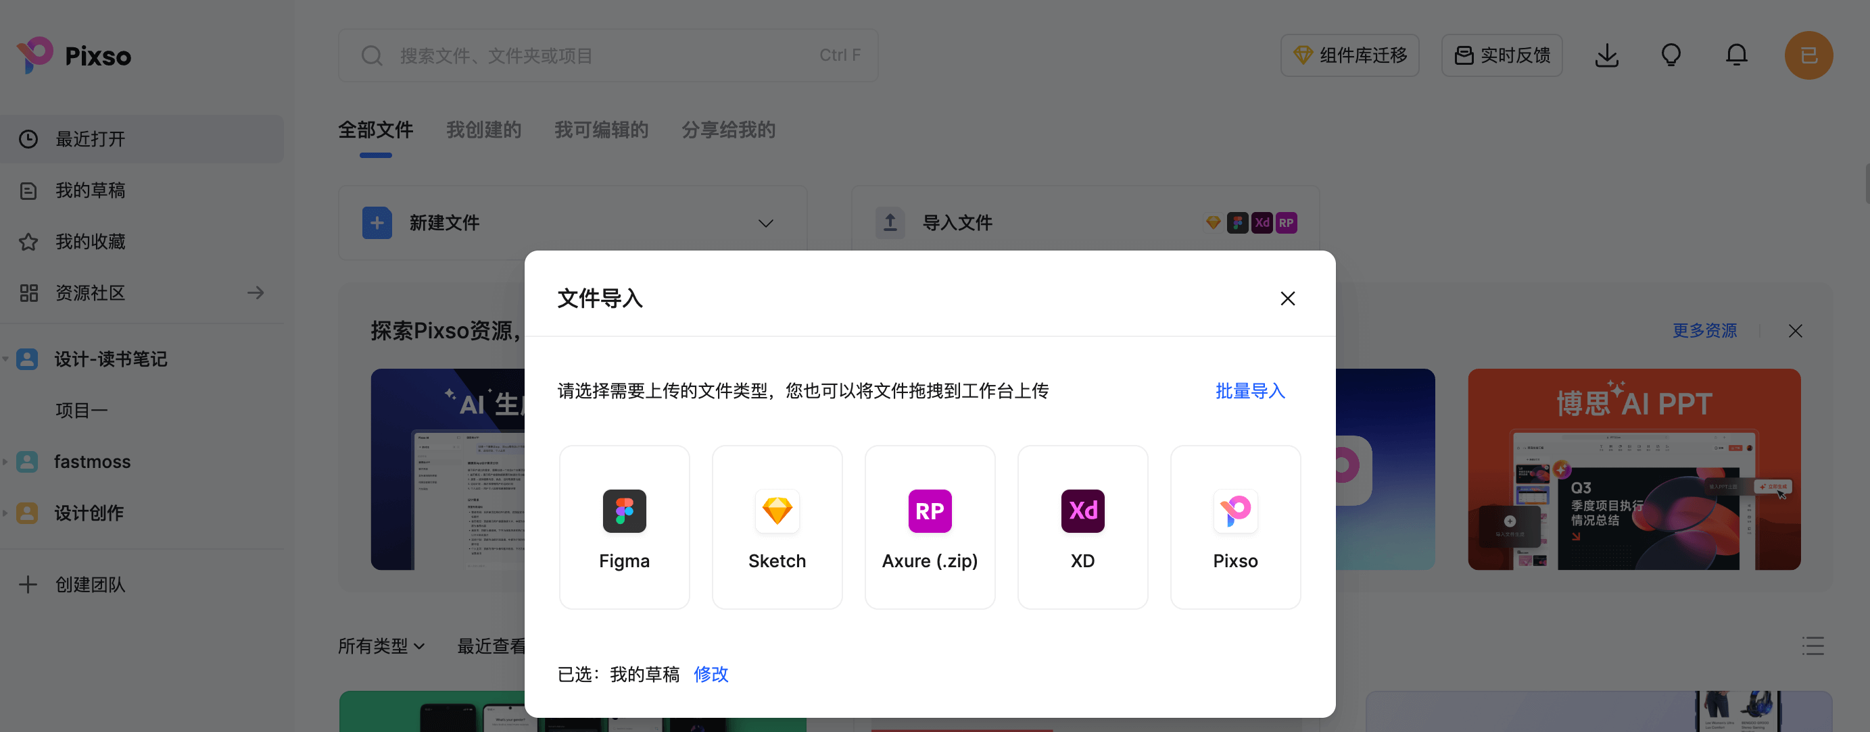Click the blue plus 新建文件 icon

pyautogui.click(x=377, y=222)
